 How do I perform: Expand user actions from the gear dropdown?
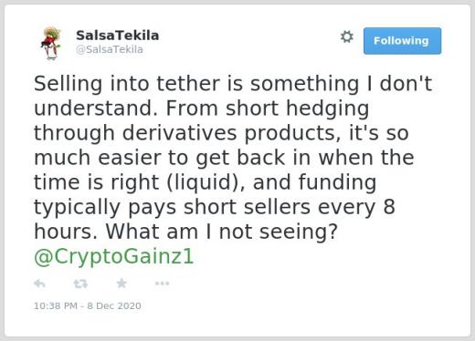347,36
